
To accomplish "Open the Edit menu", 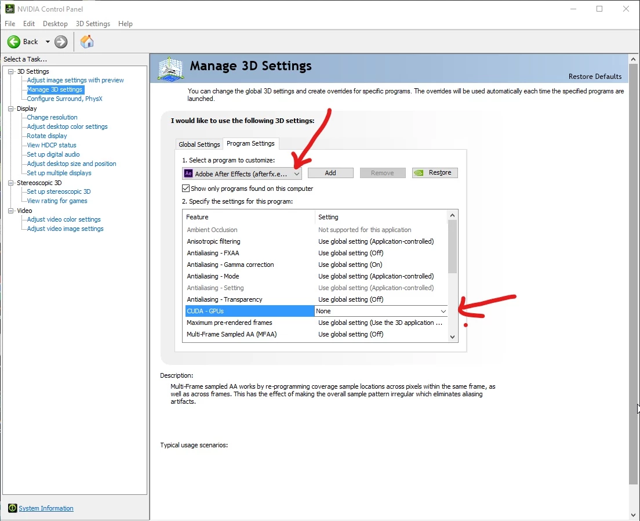I will tap(28, 24).
